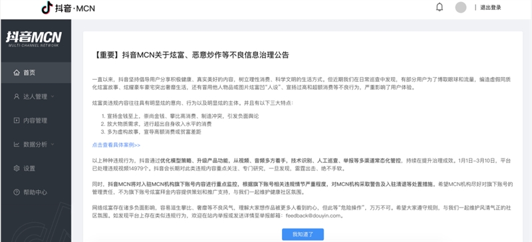The height and width of the screenshot is (242, 532).
Task: Click the 我知道了 button
Action: coord(303,234)
